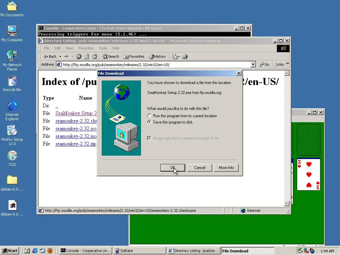The image size is (340, 255).
Task: Open Search in the IE toolbar
Action: (x=111, y=56)
